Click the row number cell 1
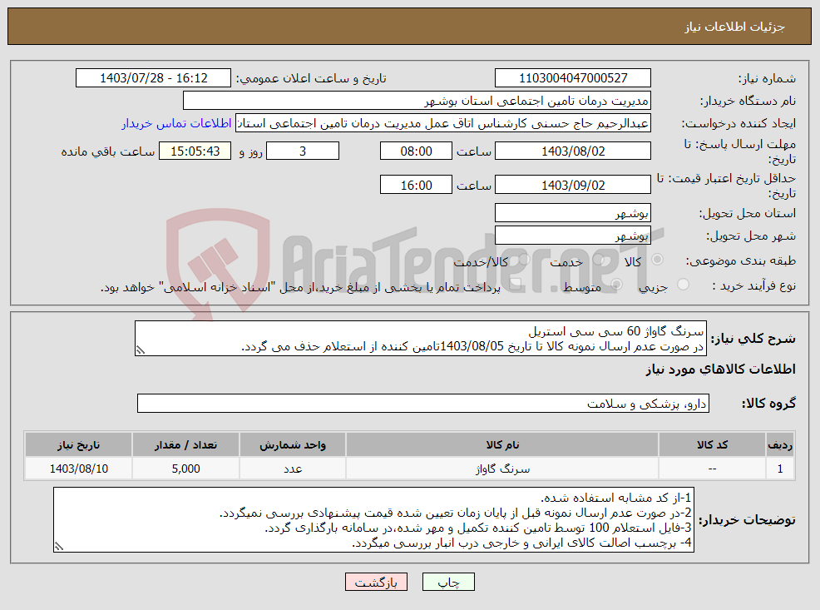The image size is (820, 610). (x=780, y=469)
